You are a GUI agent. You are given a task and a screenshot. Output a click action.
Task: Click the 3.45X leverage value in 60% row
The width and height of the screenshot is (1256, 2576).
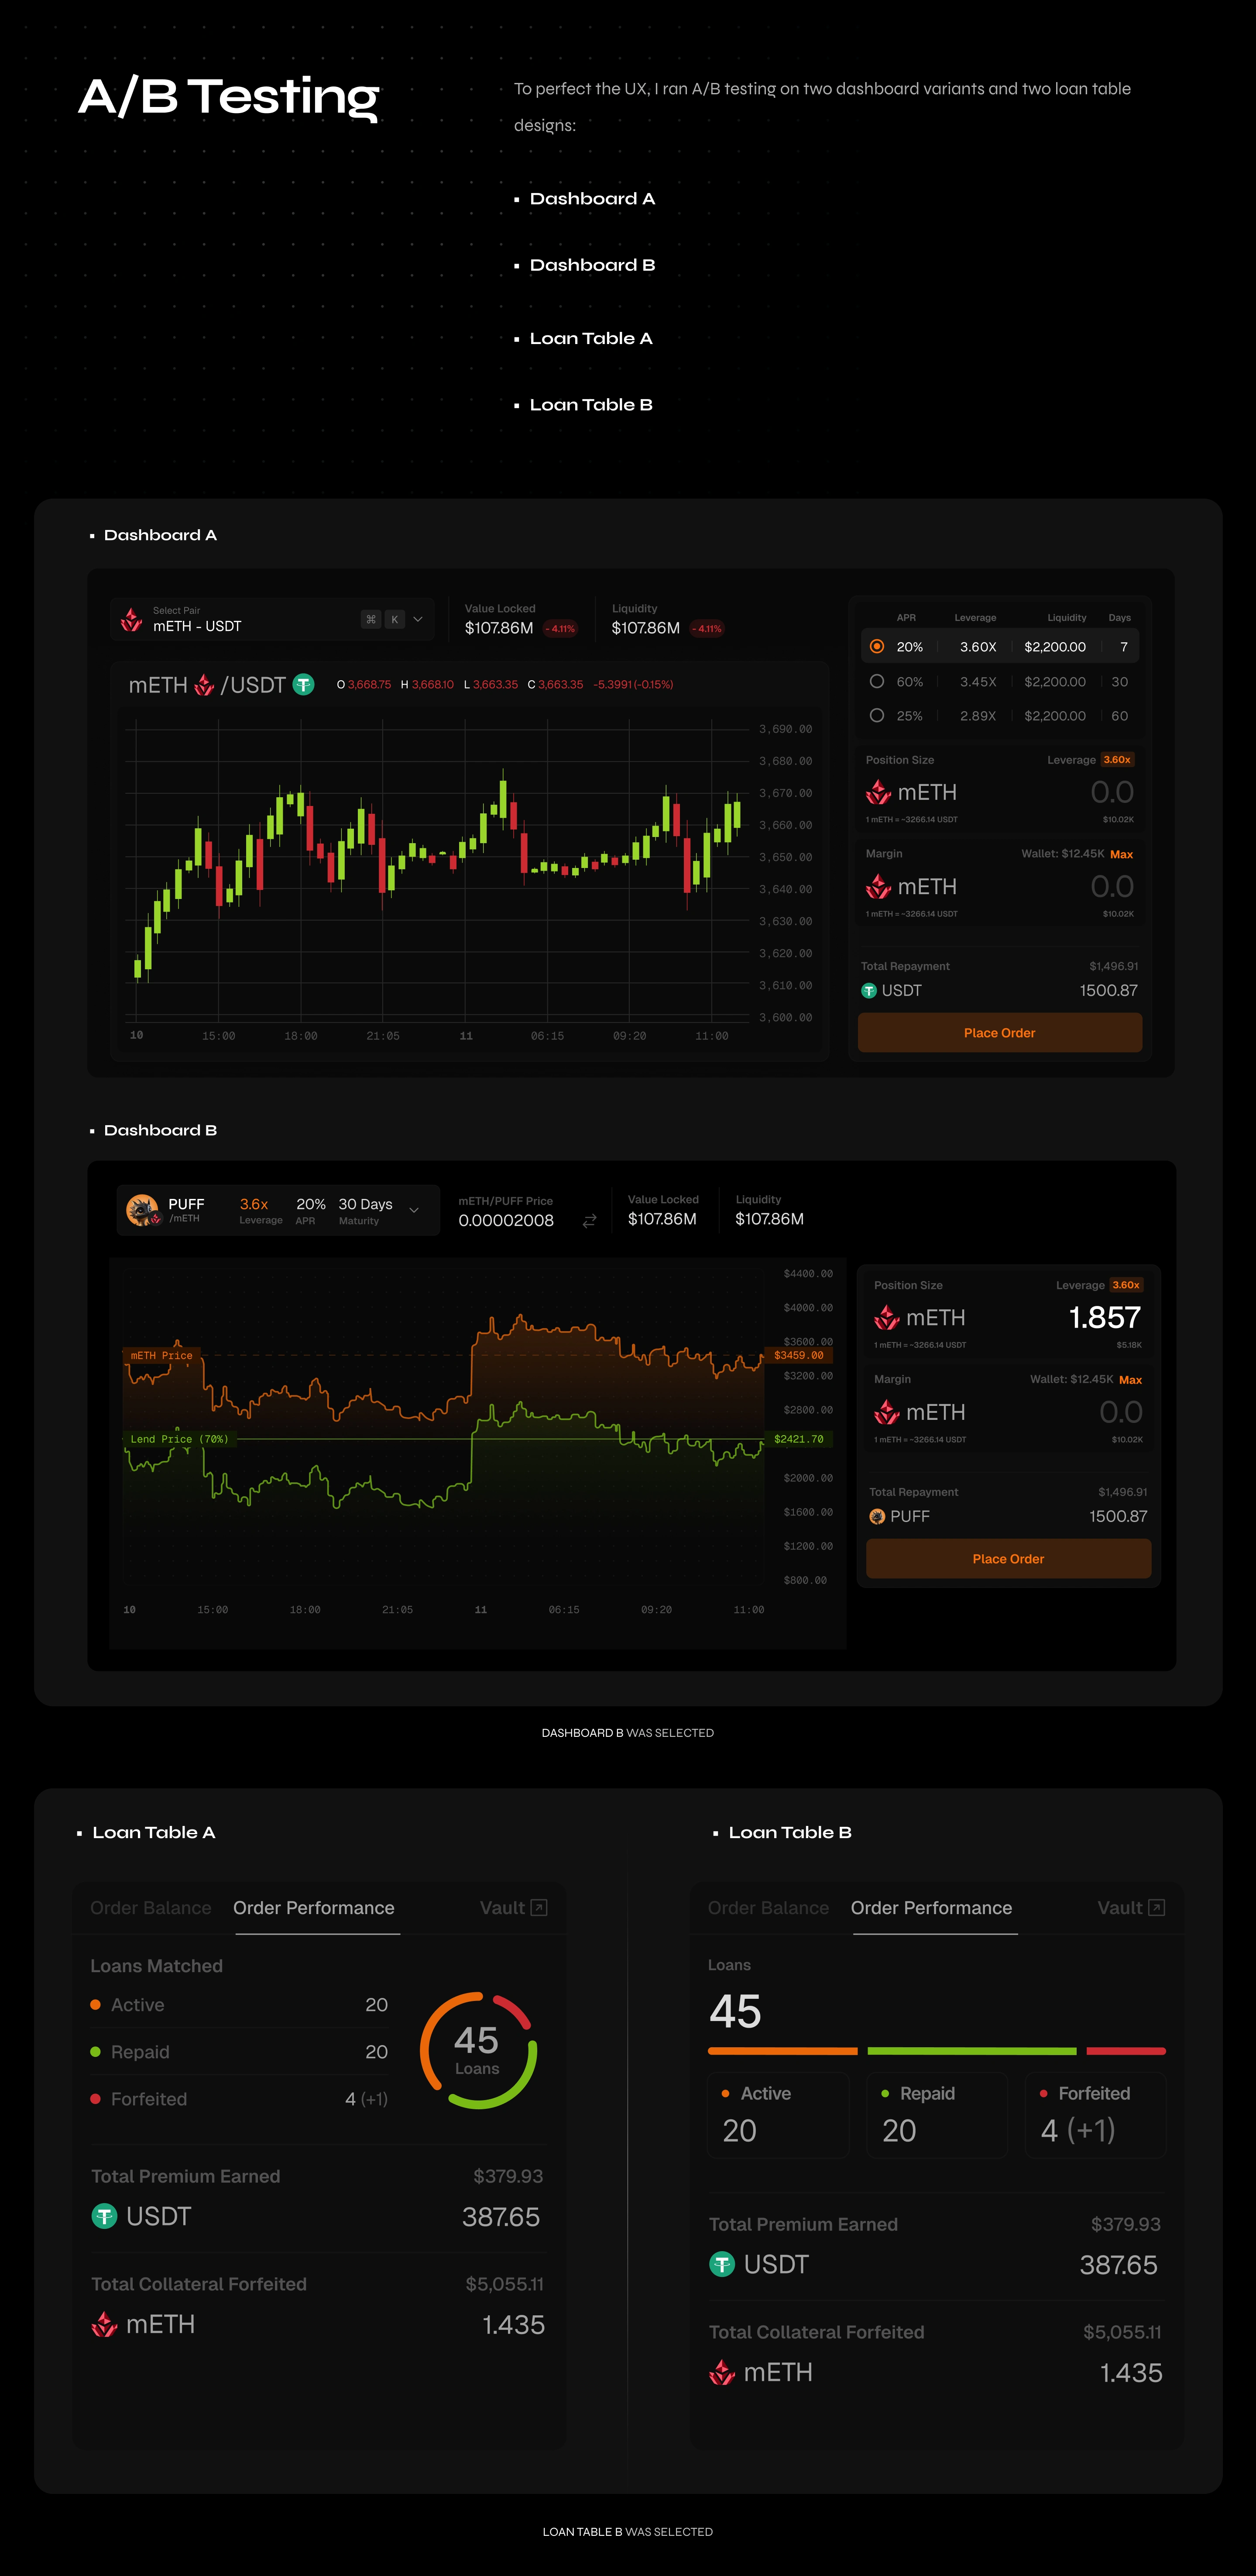(x=978, y=682)
